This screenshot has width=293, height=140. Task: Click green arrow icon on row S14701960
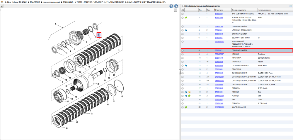(x=186, y=107)
